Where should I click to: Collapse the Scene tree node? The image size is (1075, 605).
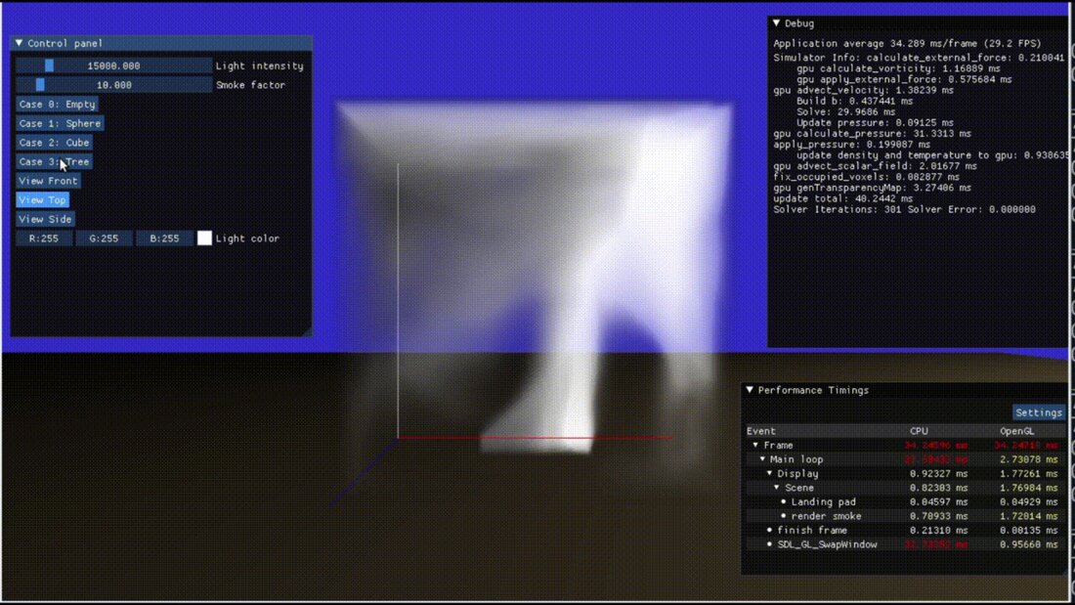coord(777,488)
